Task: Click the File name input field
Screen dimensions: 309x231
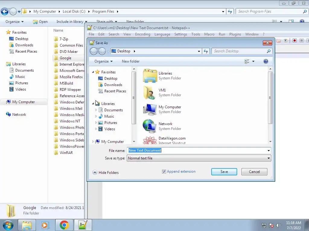Action: coord(197,150)
